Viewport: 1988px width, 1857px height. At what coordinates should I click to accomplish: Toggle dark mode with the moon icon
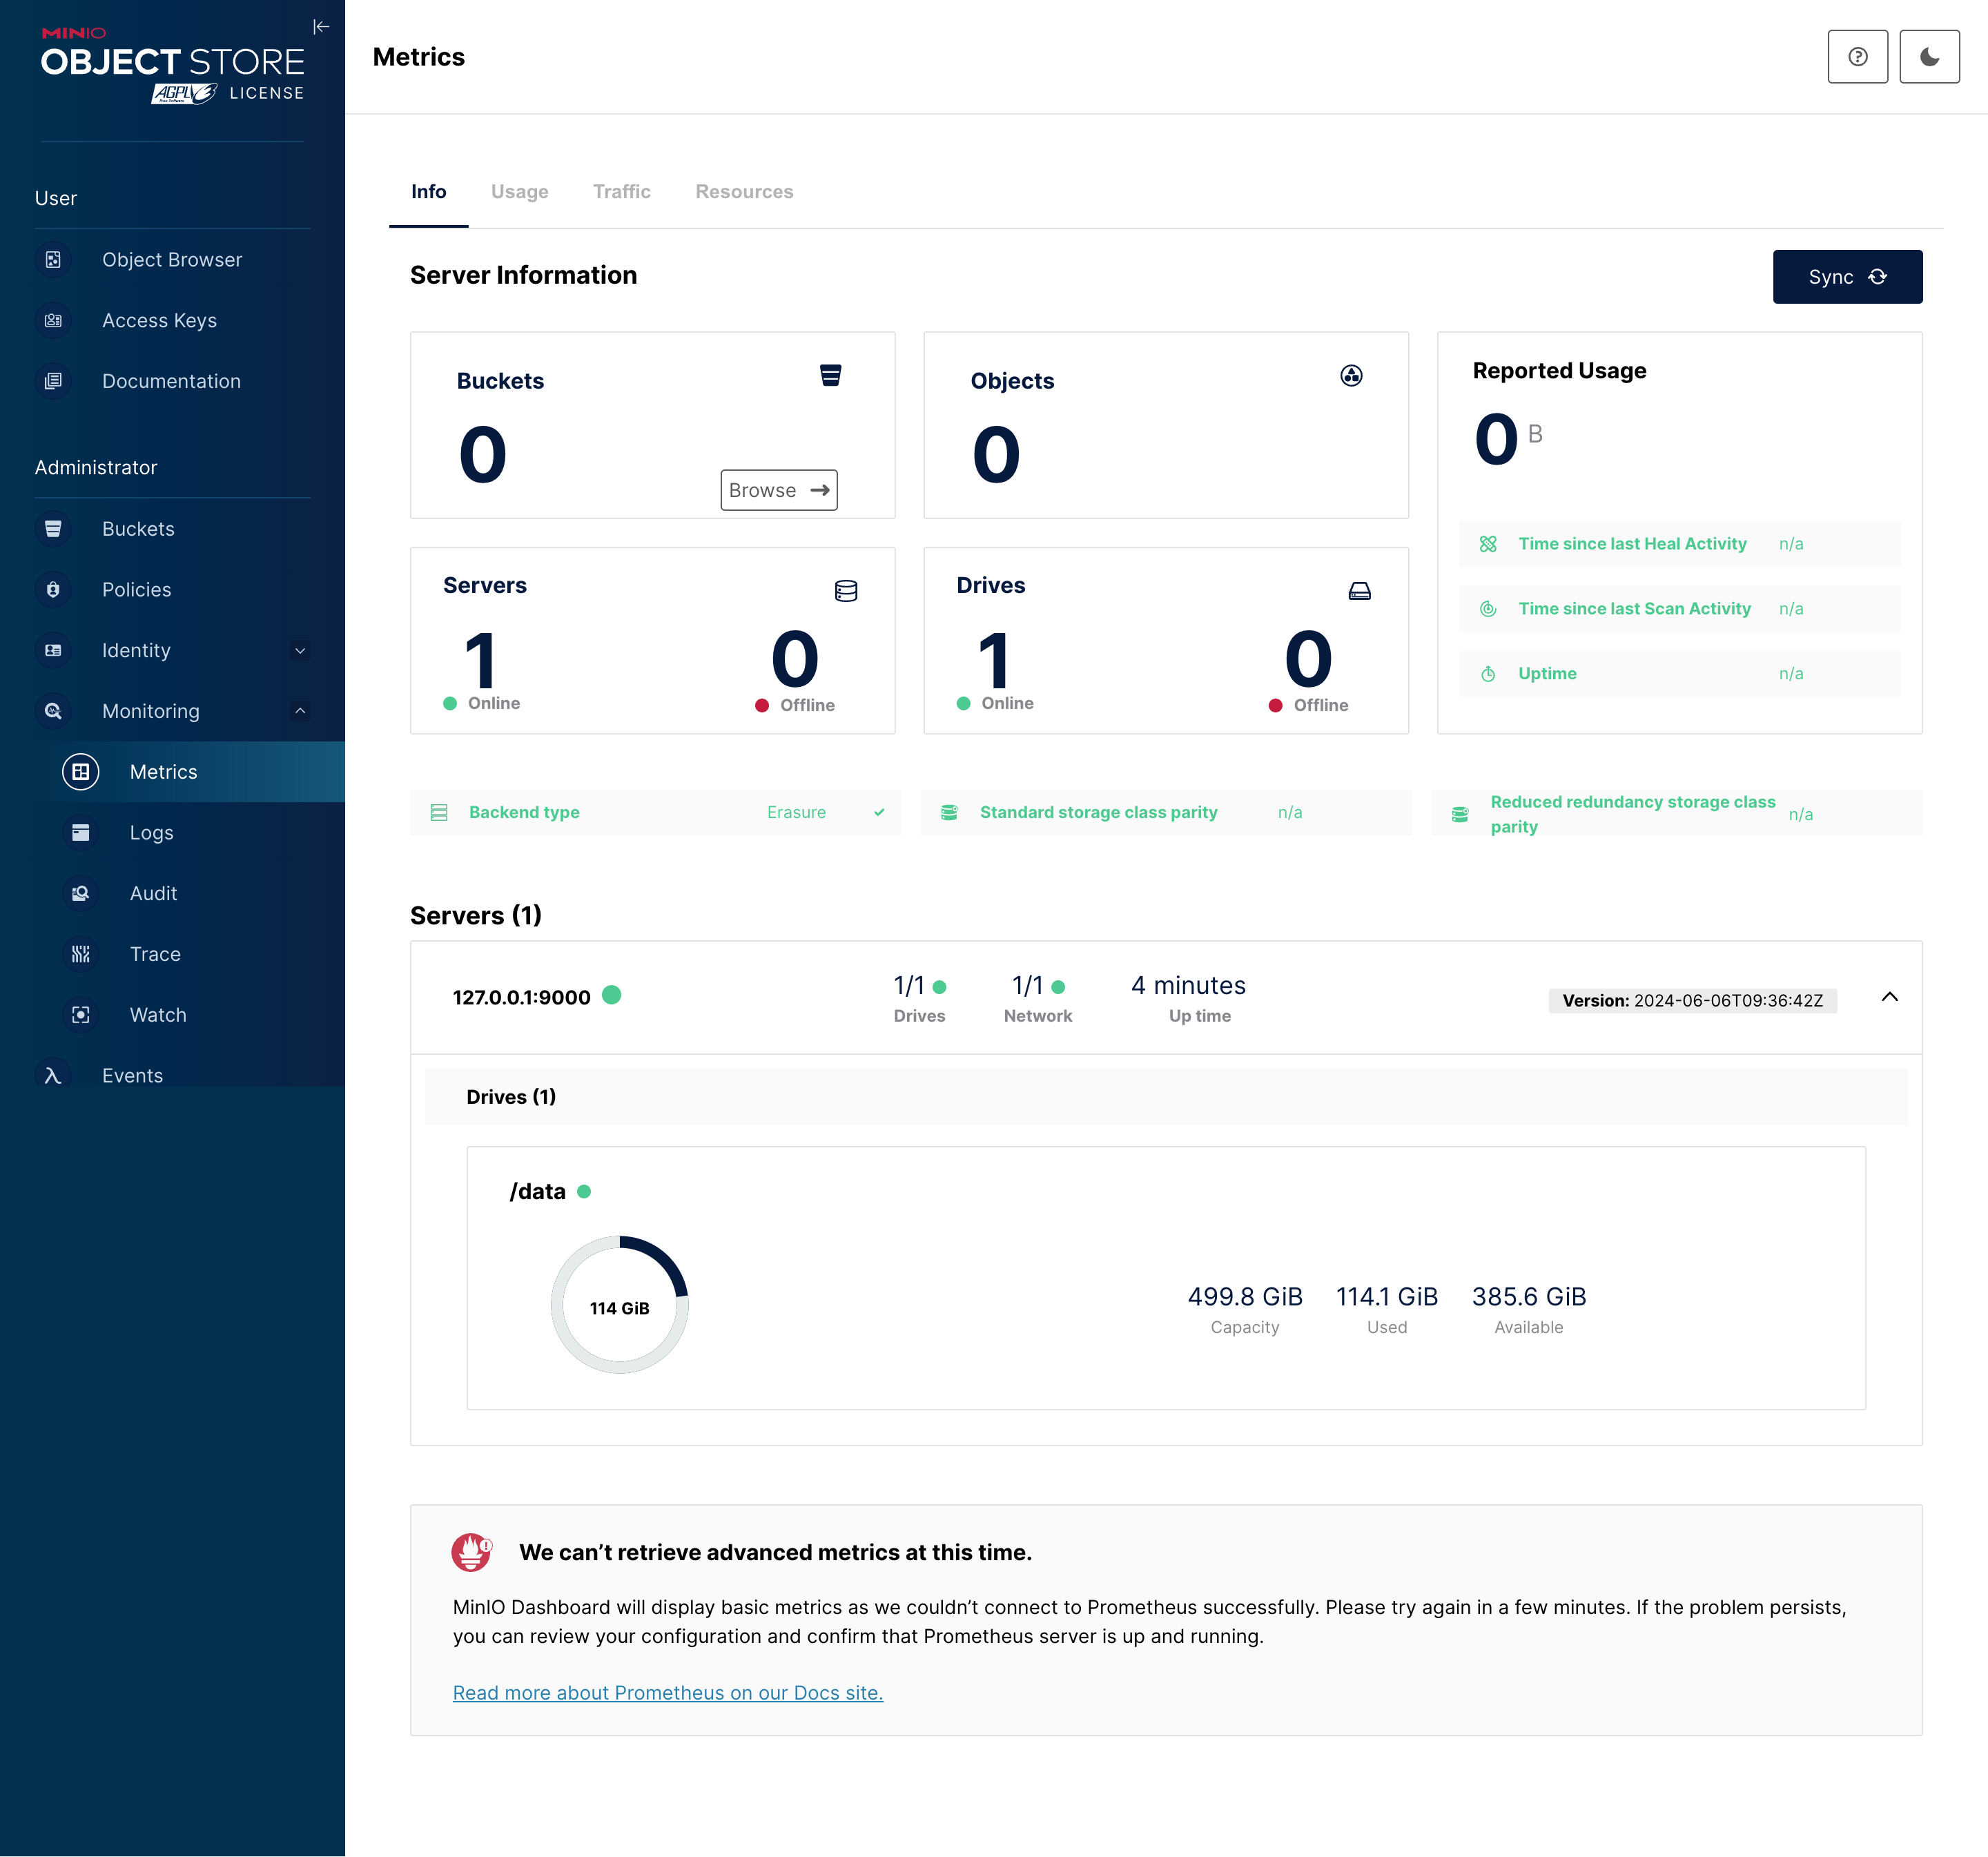click(1929, 57)
